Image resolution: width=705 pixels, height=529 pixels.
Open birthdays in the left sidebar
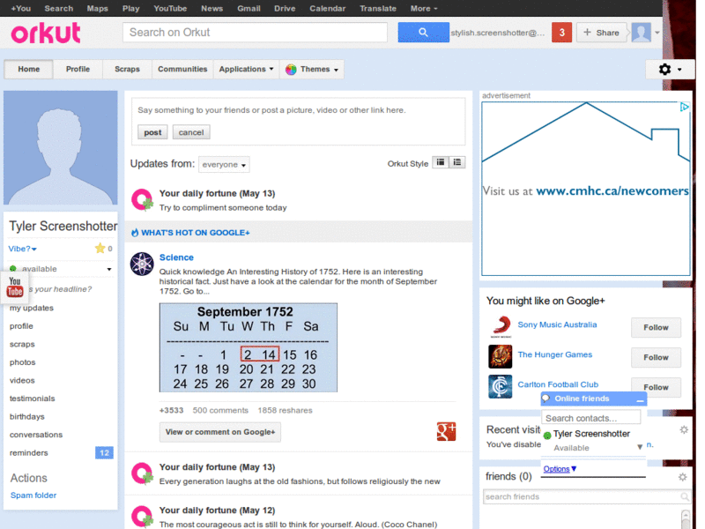coord(27,416)
